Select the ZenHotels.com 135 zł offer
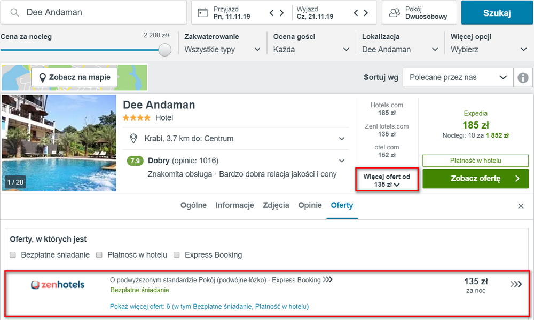534x320 pixels. [387, 130]
